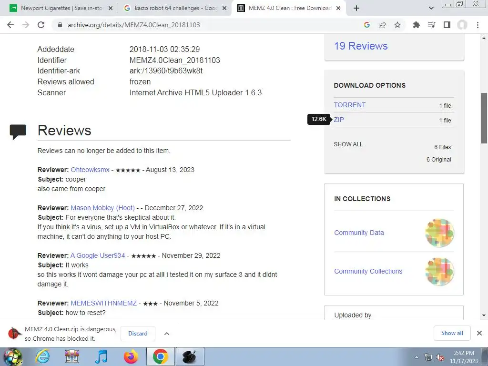The height and width of the screenshot is (366, 488).
Task: Launch Firefox from taskbar
Action: click(131, 356)
